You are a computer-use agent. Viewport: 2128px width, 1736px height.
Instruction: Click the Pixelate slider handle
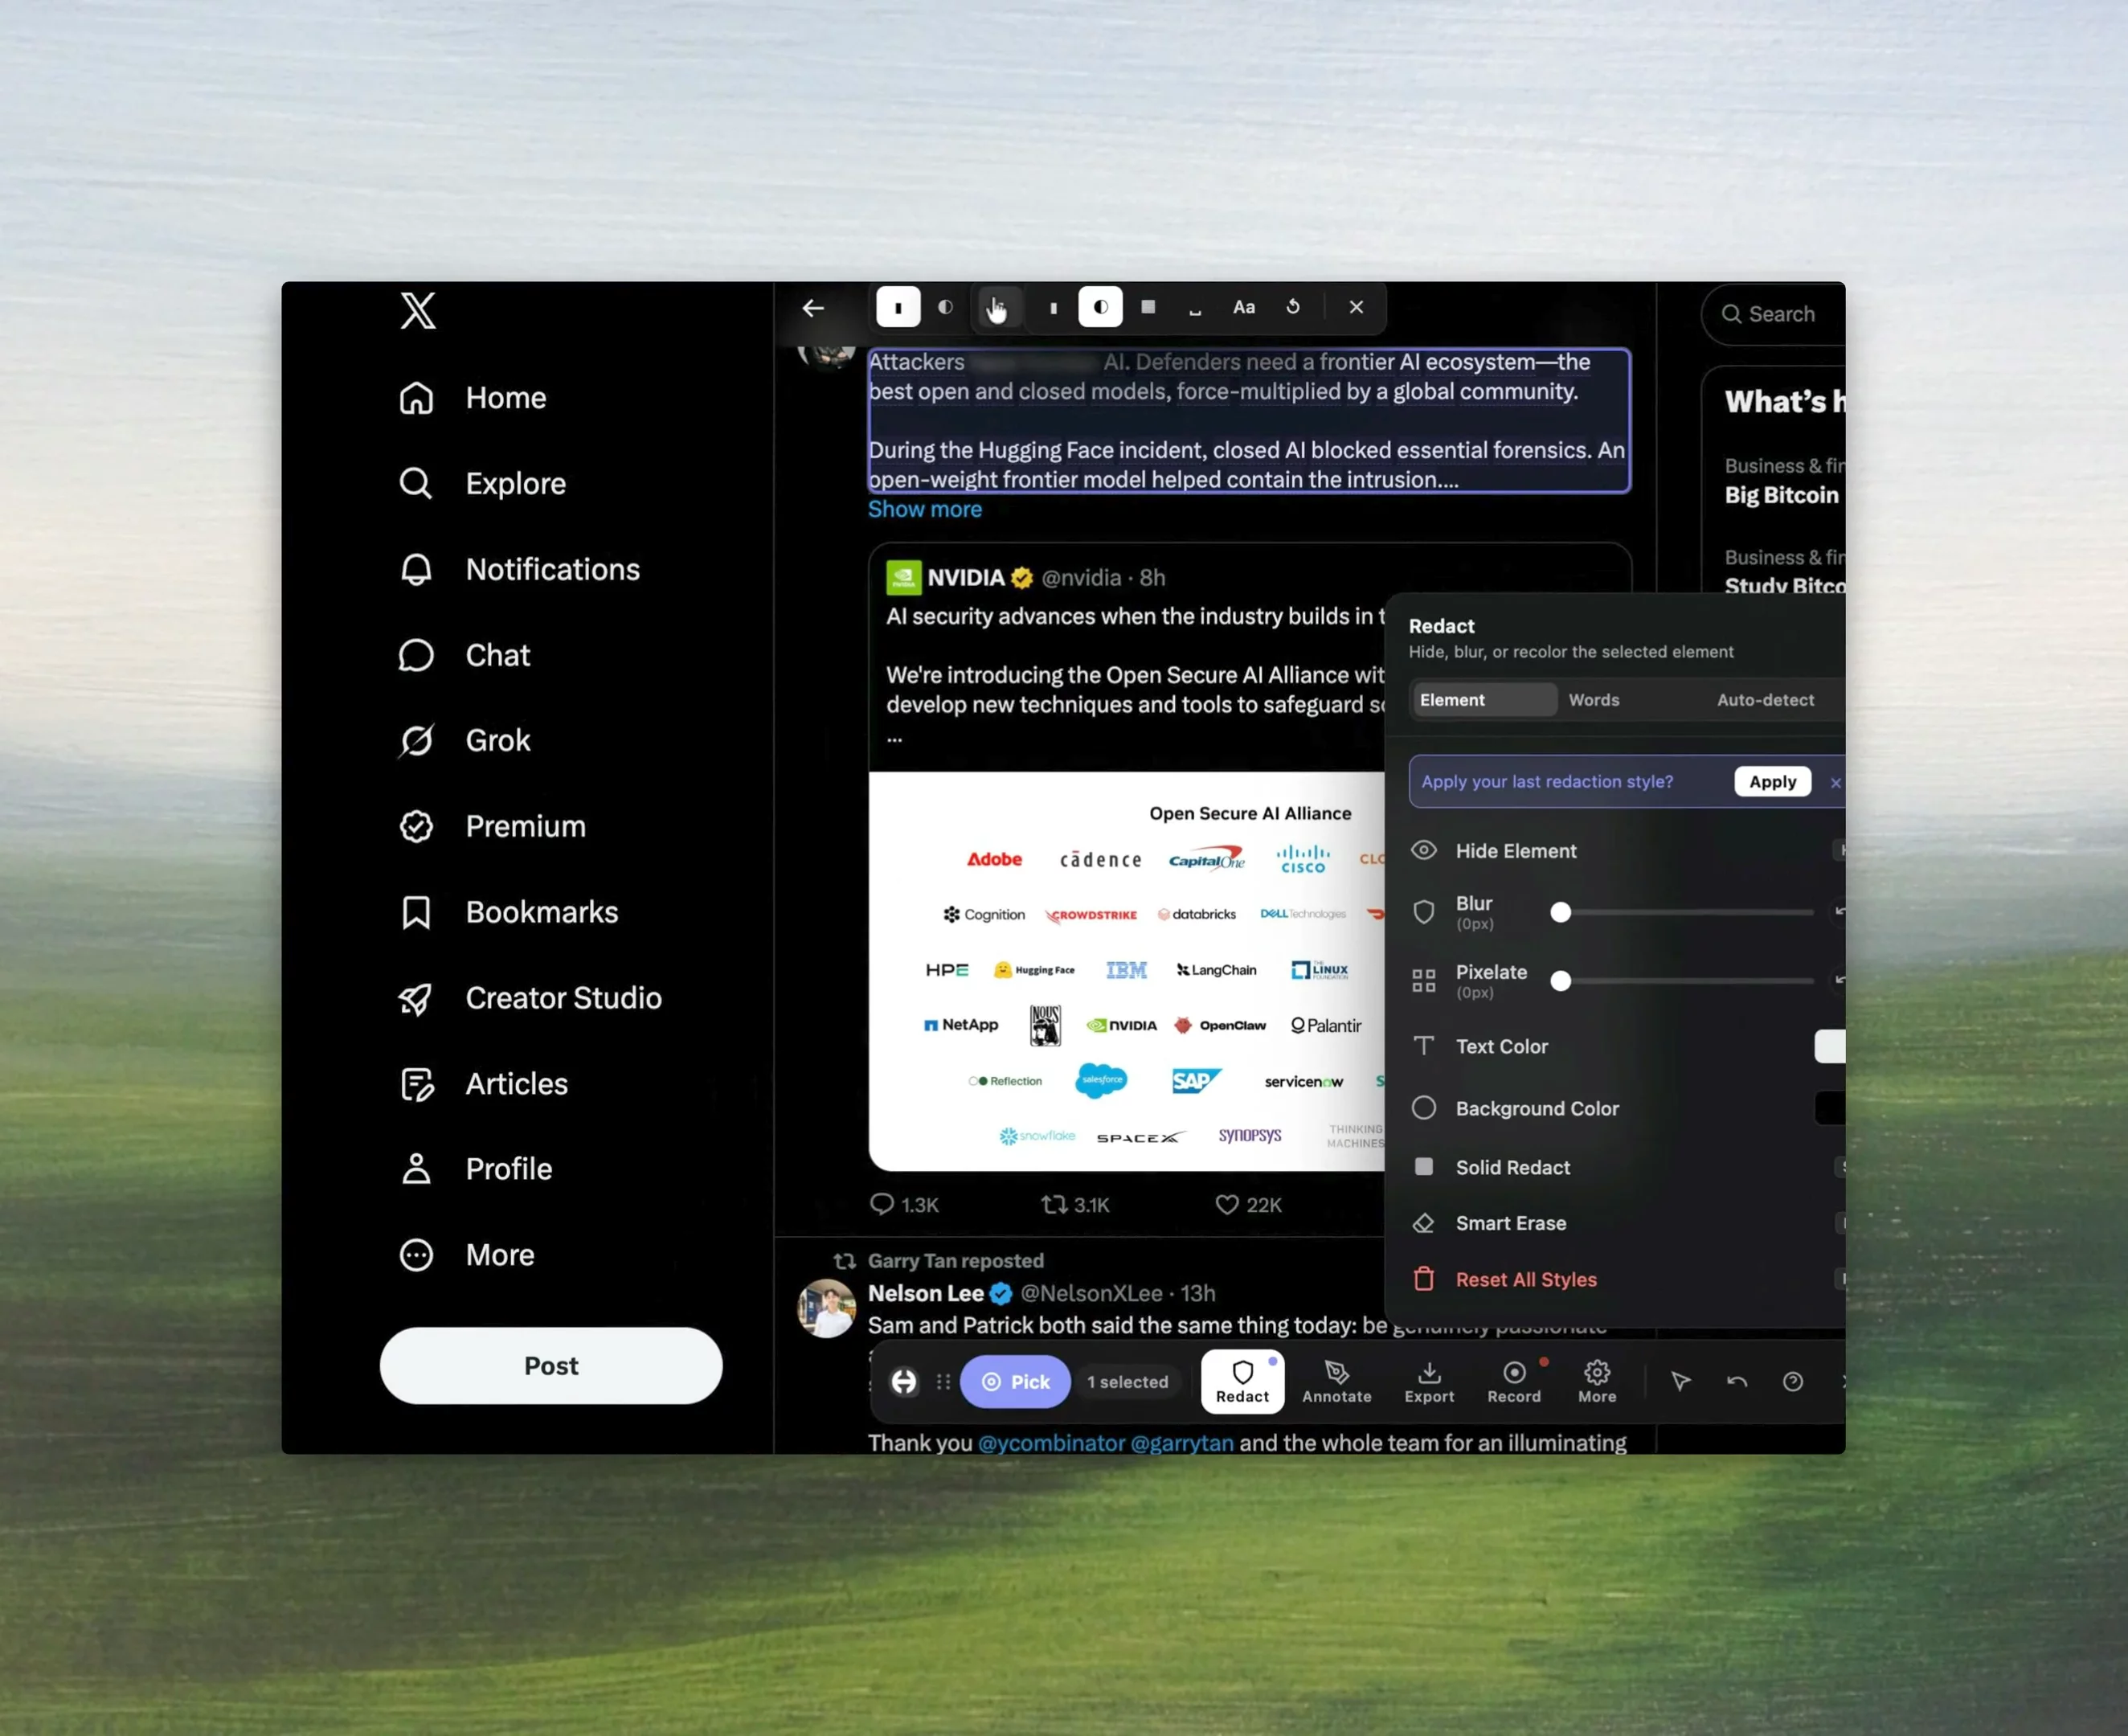click(x=1560, y=981)
